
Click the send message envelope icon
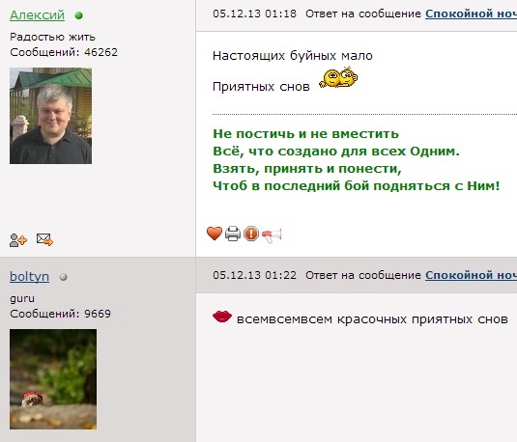point(44,239)
